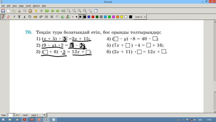Click the vertical scrollbar thumb
Viewport: 216px width, 122px height.
pyautogui.click(x=215, y=87)
